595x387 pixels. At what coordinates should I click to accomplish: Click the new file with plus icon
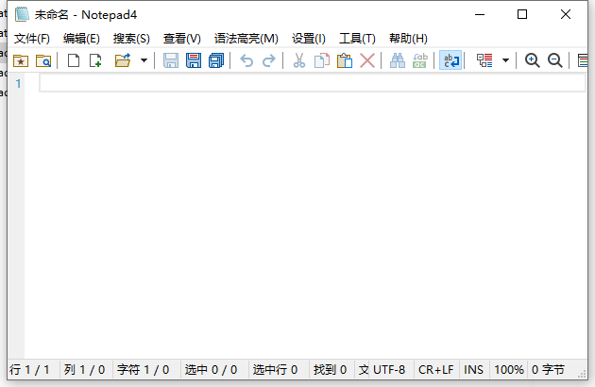pyautogui.click(x=95, y=60)
